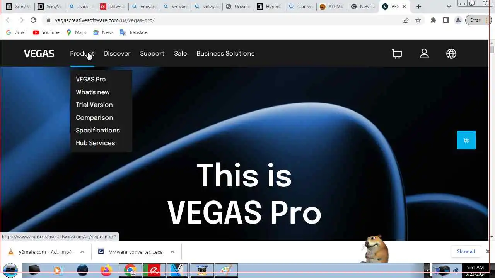This screenshot has height=278, width=495.
Task: Open the YouTube bookmark
Action: [x=46, y=32]
